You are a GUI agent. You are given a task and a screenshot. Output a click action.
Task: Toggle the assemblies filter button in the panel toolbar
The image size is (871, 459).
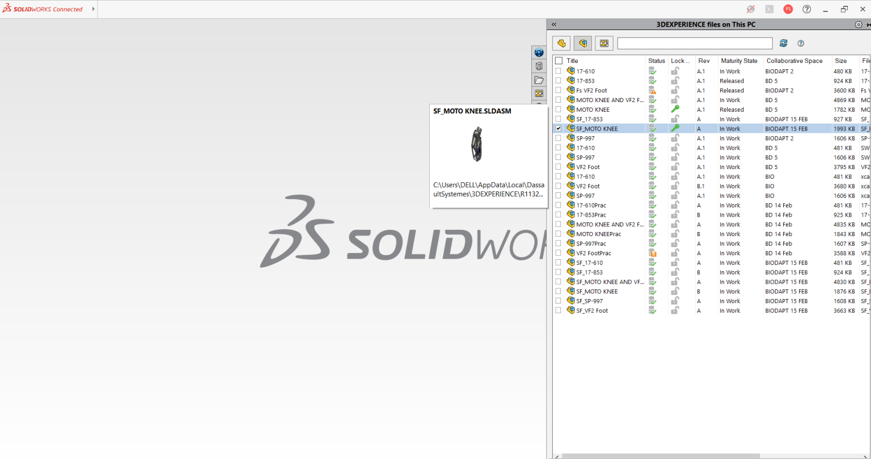click(583, 43)
